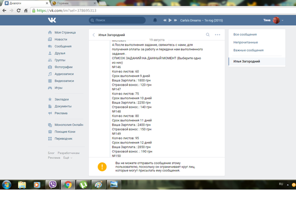Play the current track in header player
The image size is (296, 204).
tap(170, 20)
